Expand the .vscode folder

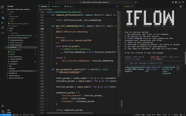(x=11, y=12)
